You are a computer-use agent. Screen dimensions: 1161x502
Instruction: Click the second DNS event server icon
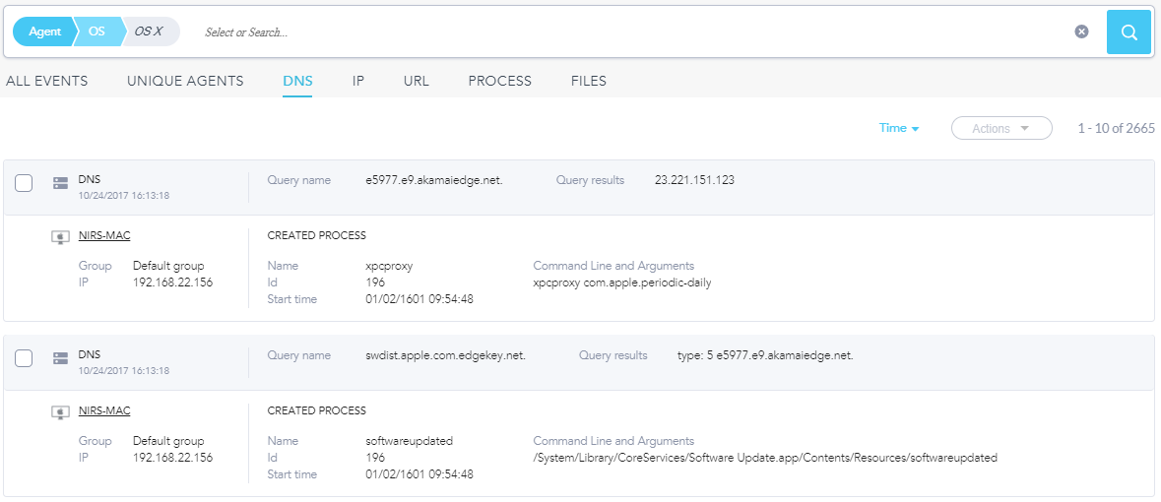(x=60, y=358)
